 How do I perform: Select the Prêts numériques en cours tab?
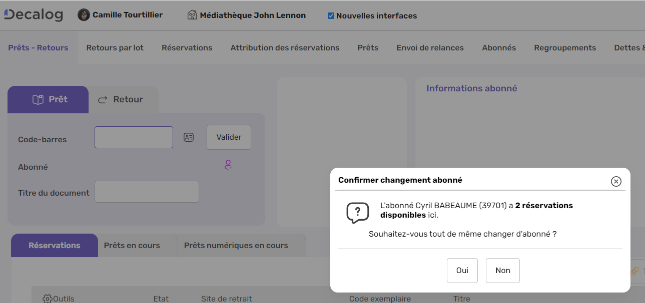[x=236, y=246]
